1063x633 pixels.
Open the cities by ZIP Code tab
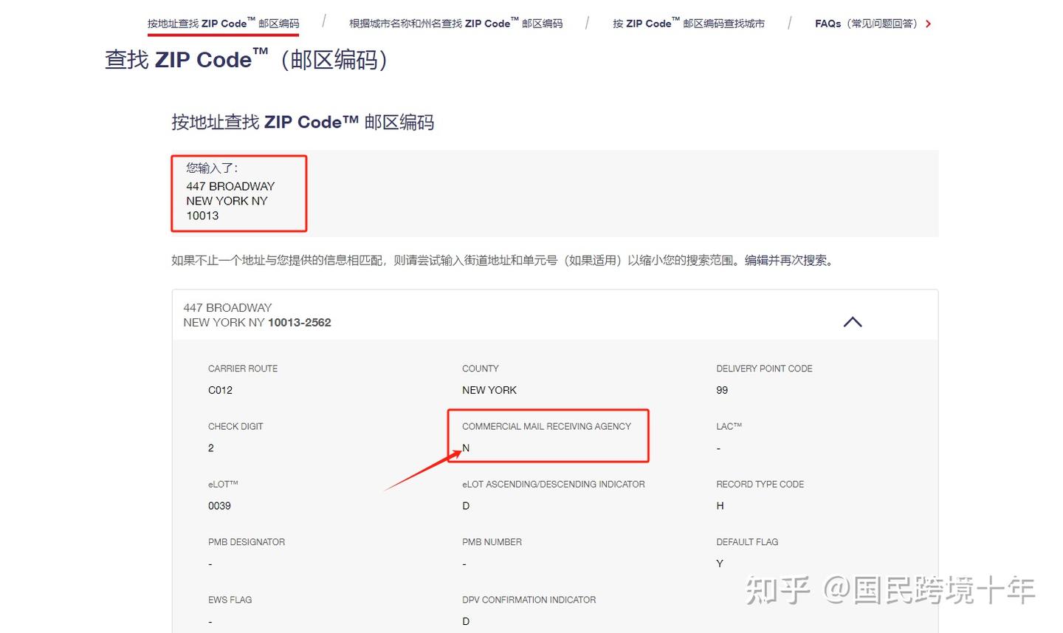click(688, 24)
